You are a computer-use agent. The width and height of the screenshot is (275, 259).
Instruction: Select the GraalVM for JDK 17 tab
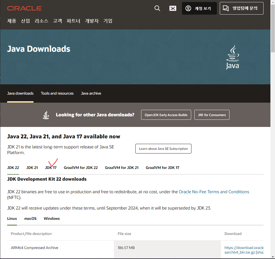pyautogui.click(x=163, y=168)
